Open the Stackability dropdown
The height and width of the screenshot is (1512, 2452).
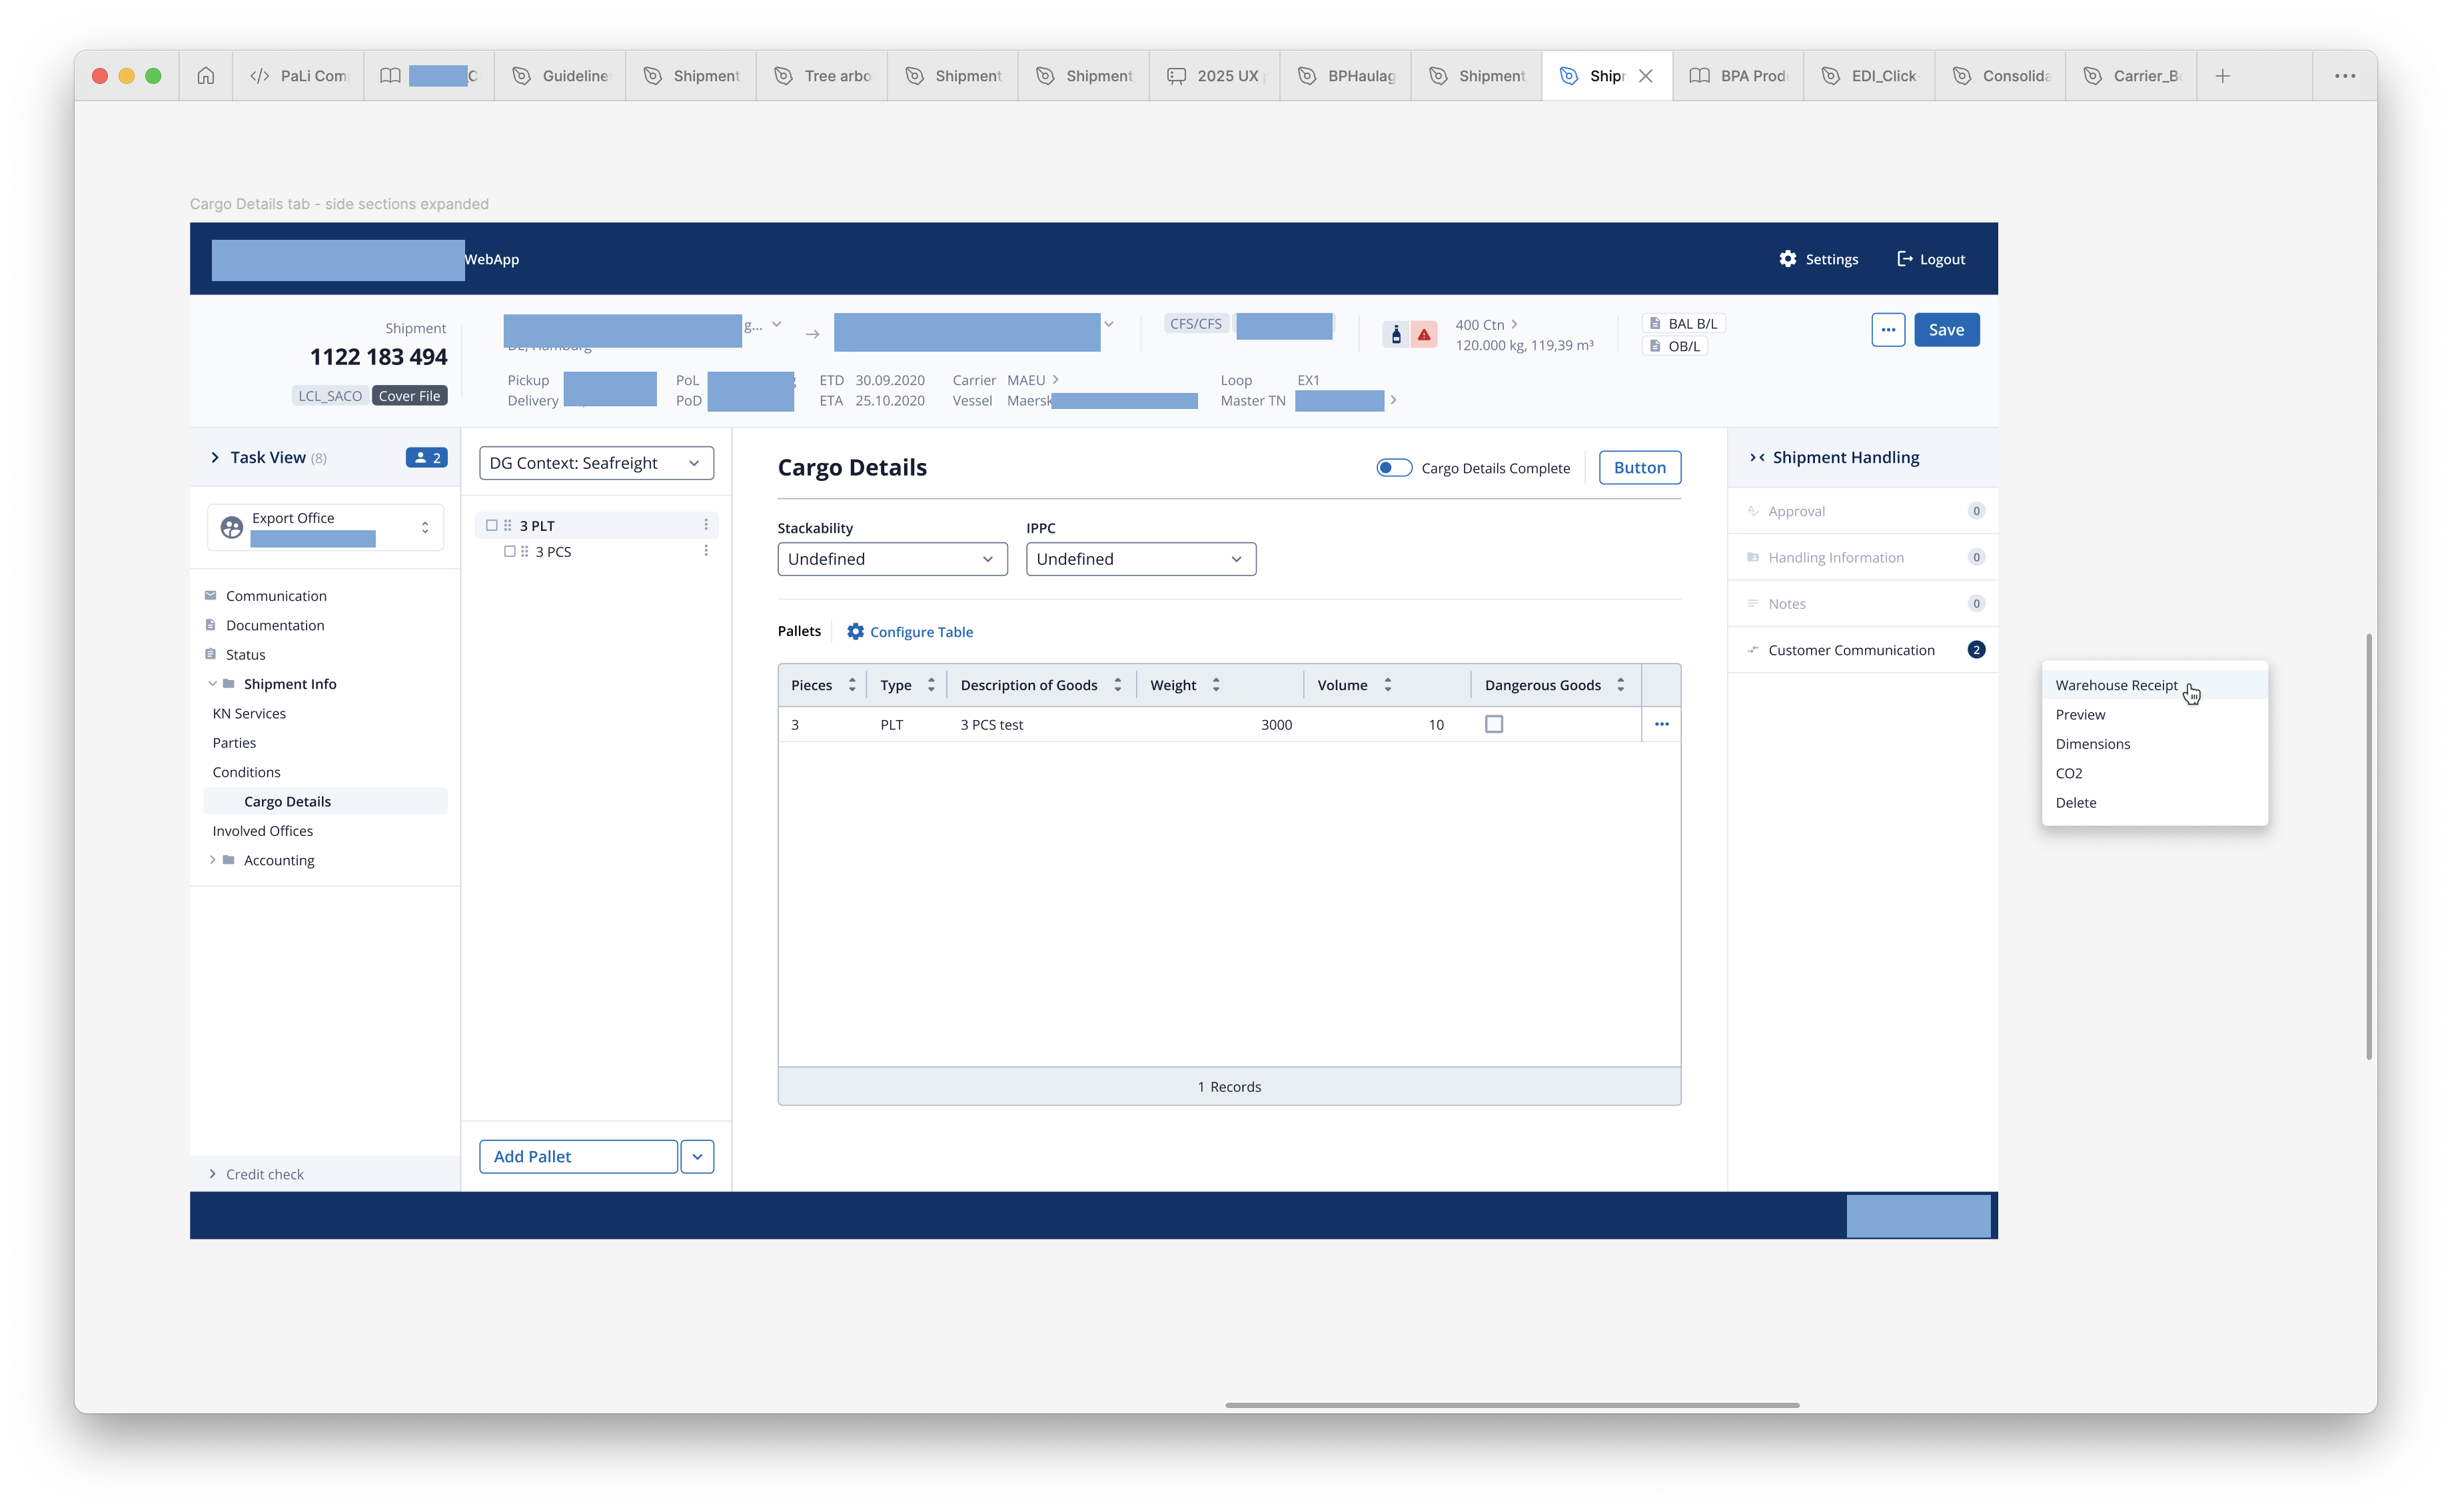tap(892, 559)
